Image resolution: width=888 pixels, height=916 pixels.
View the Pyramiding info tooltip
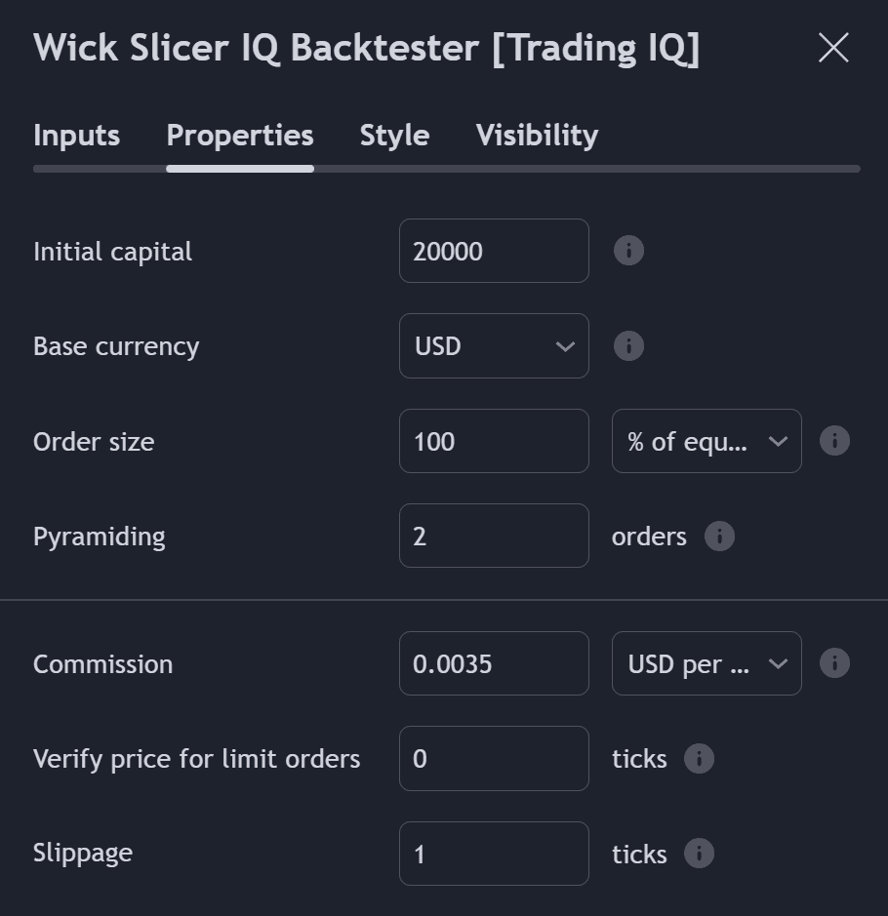point(719,536)
